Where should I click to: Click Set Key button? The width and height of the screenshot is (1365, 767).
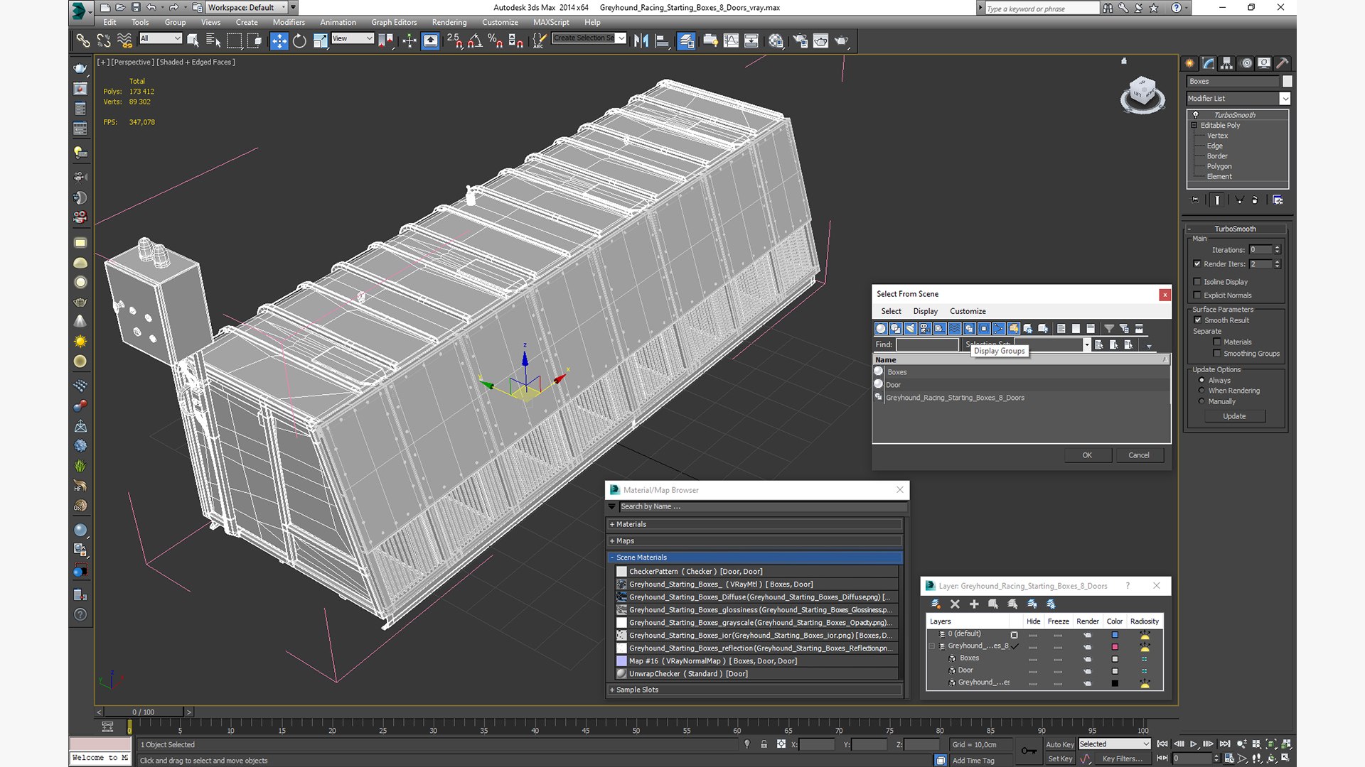(x=1060, y=758)
